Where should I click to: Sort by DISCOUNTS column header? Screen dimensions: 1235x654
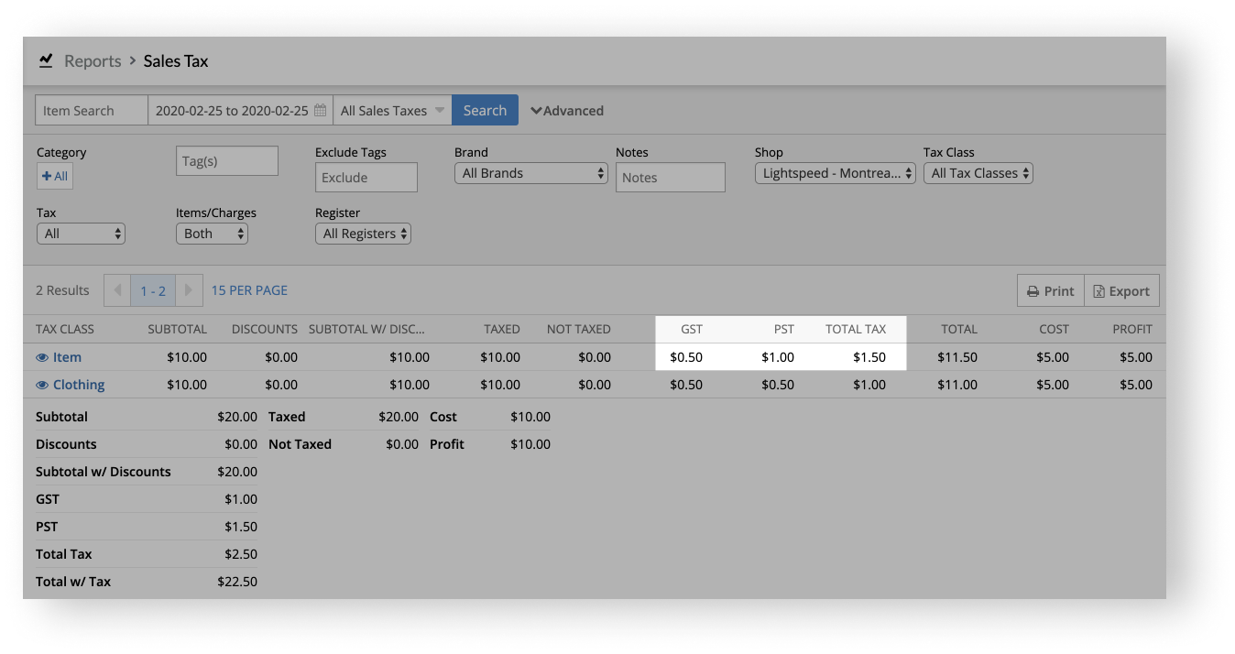pos(265,329)
